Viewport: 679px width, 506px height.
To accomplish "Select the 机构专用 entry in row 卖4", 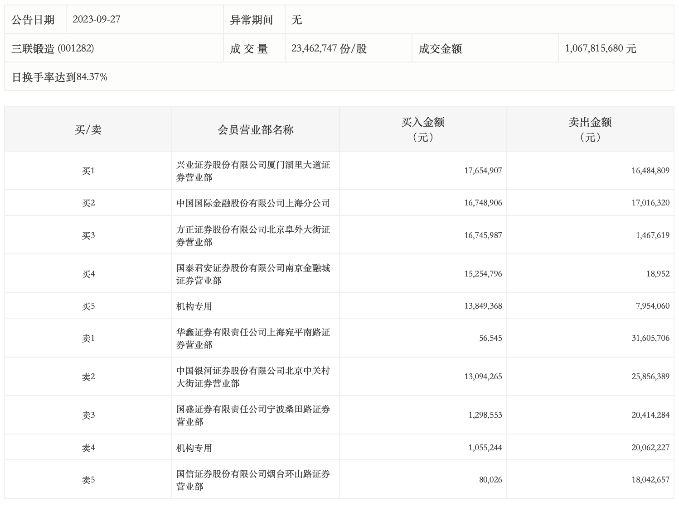I will click(194, 448).
